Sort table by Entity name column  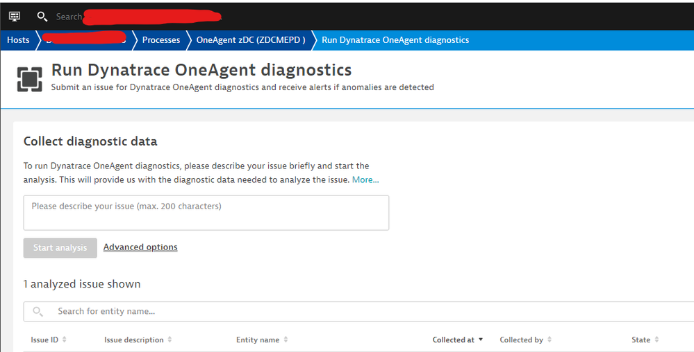(x=262, y=340)
